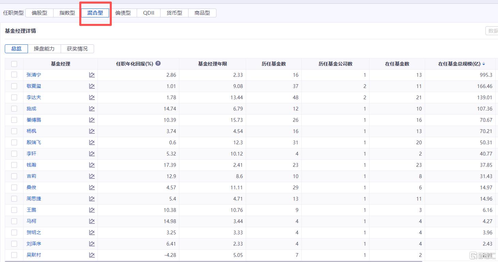Open chart icon for 杨枫
Screen dimensions: 498x262
(x=92, y=131)
